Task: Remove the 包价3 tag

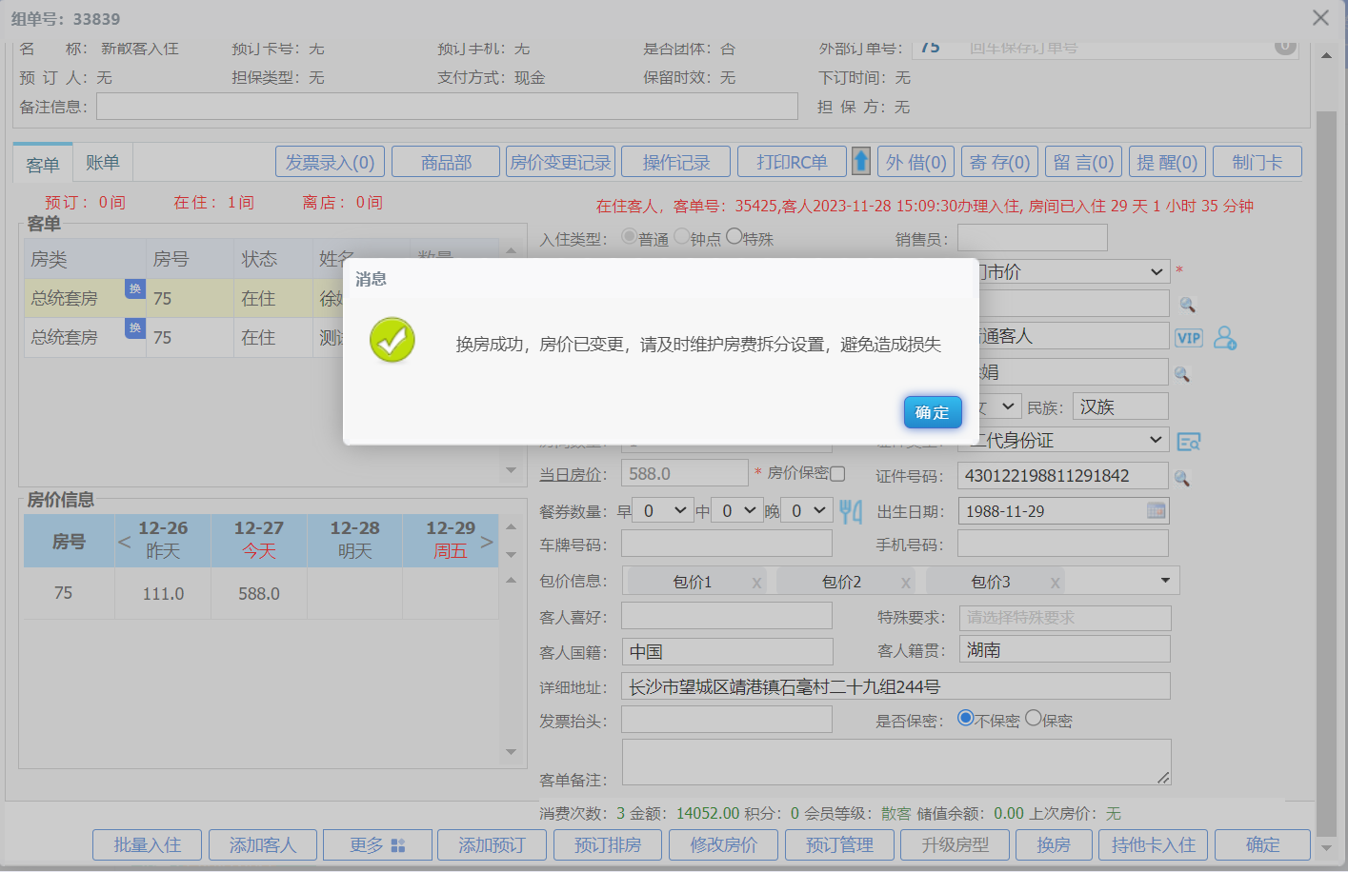Action: pos(1056,583)
